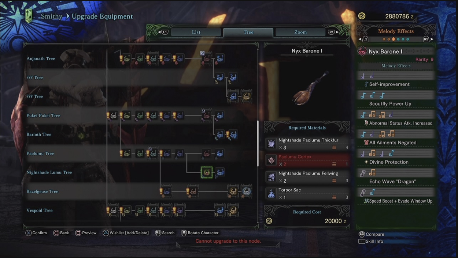Click the Nyx Barone I hunting horn icon
The height and width of the screenshot is (258, 458).
point(363,52)
